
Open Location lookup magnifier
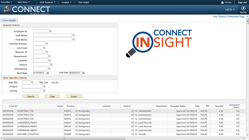[49, 61]
